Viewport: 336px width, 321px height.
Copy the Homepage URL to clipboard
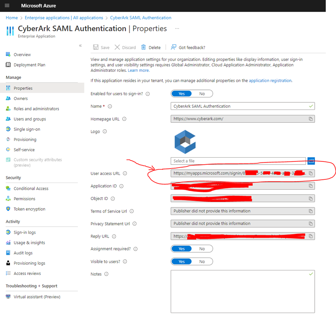click(310, 119)
